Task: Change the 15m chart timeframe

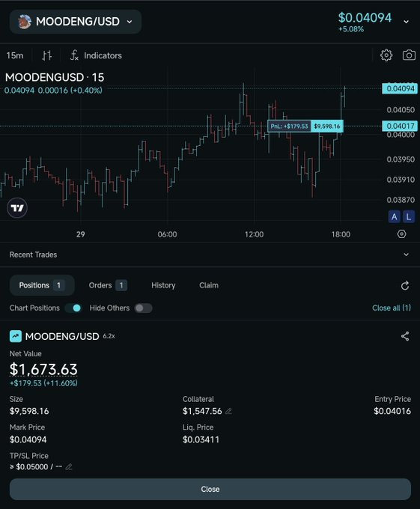Action: click(15, 55)
